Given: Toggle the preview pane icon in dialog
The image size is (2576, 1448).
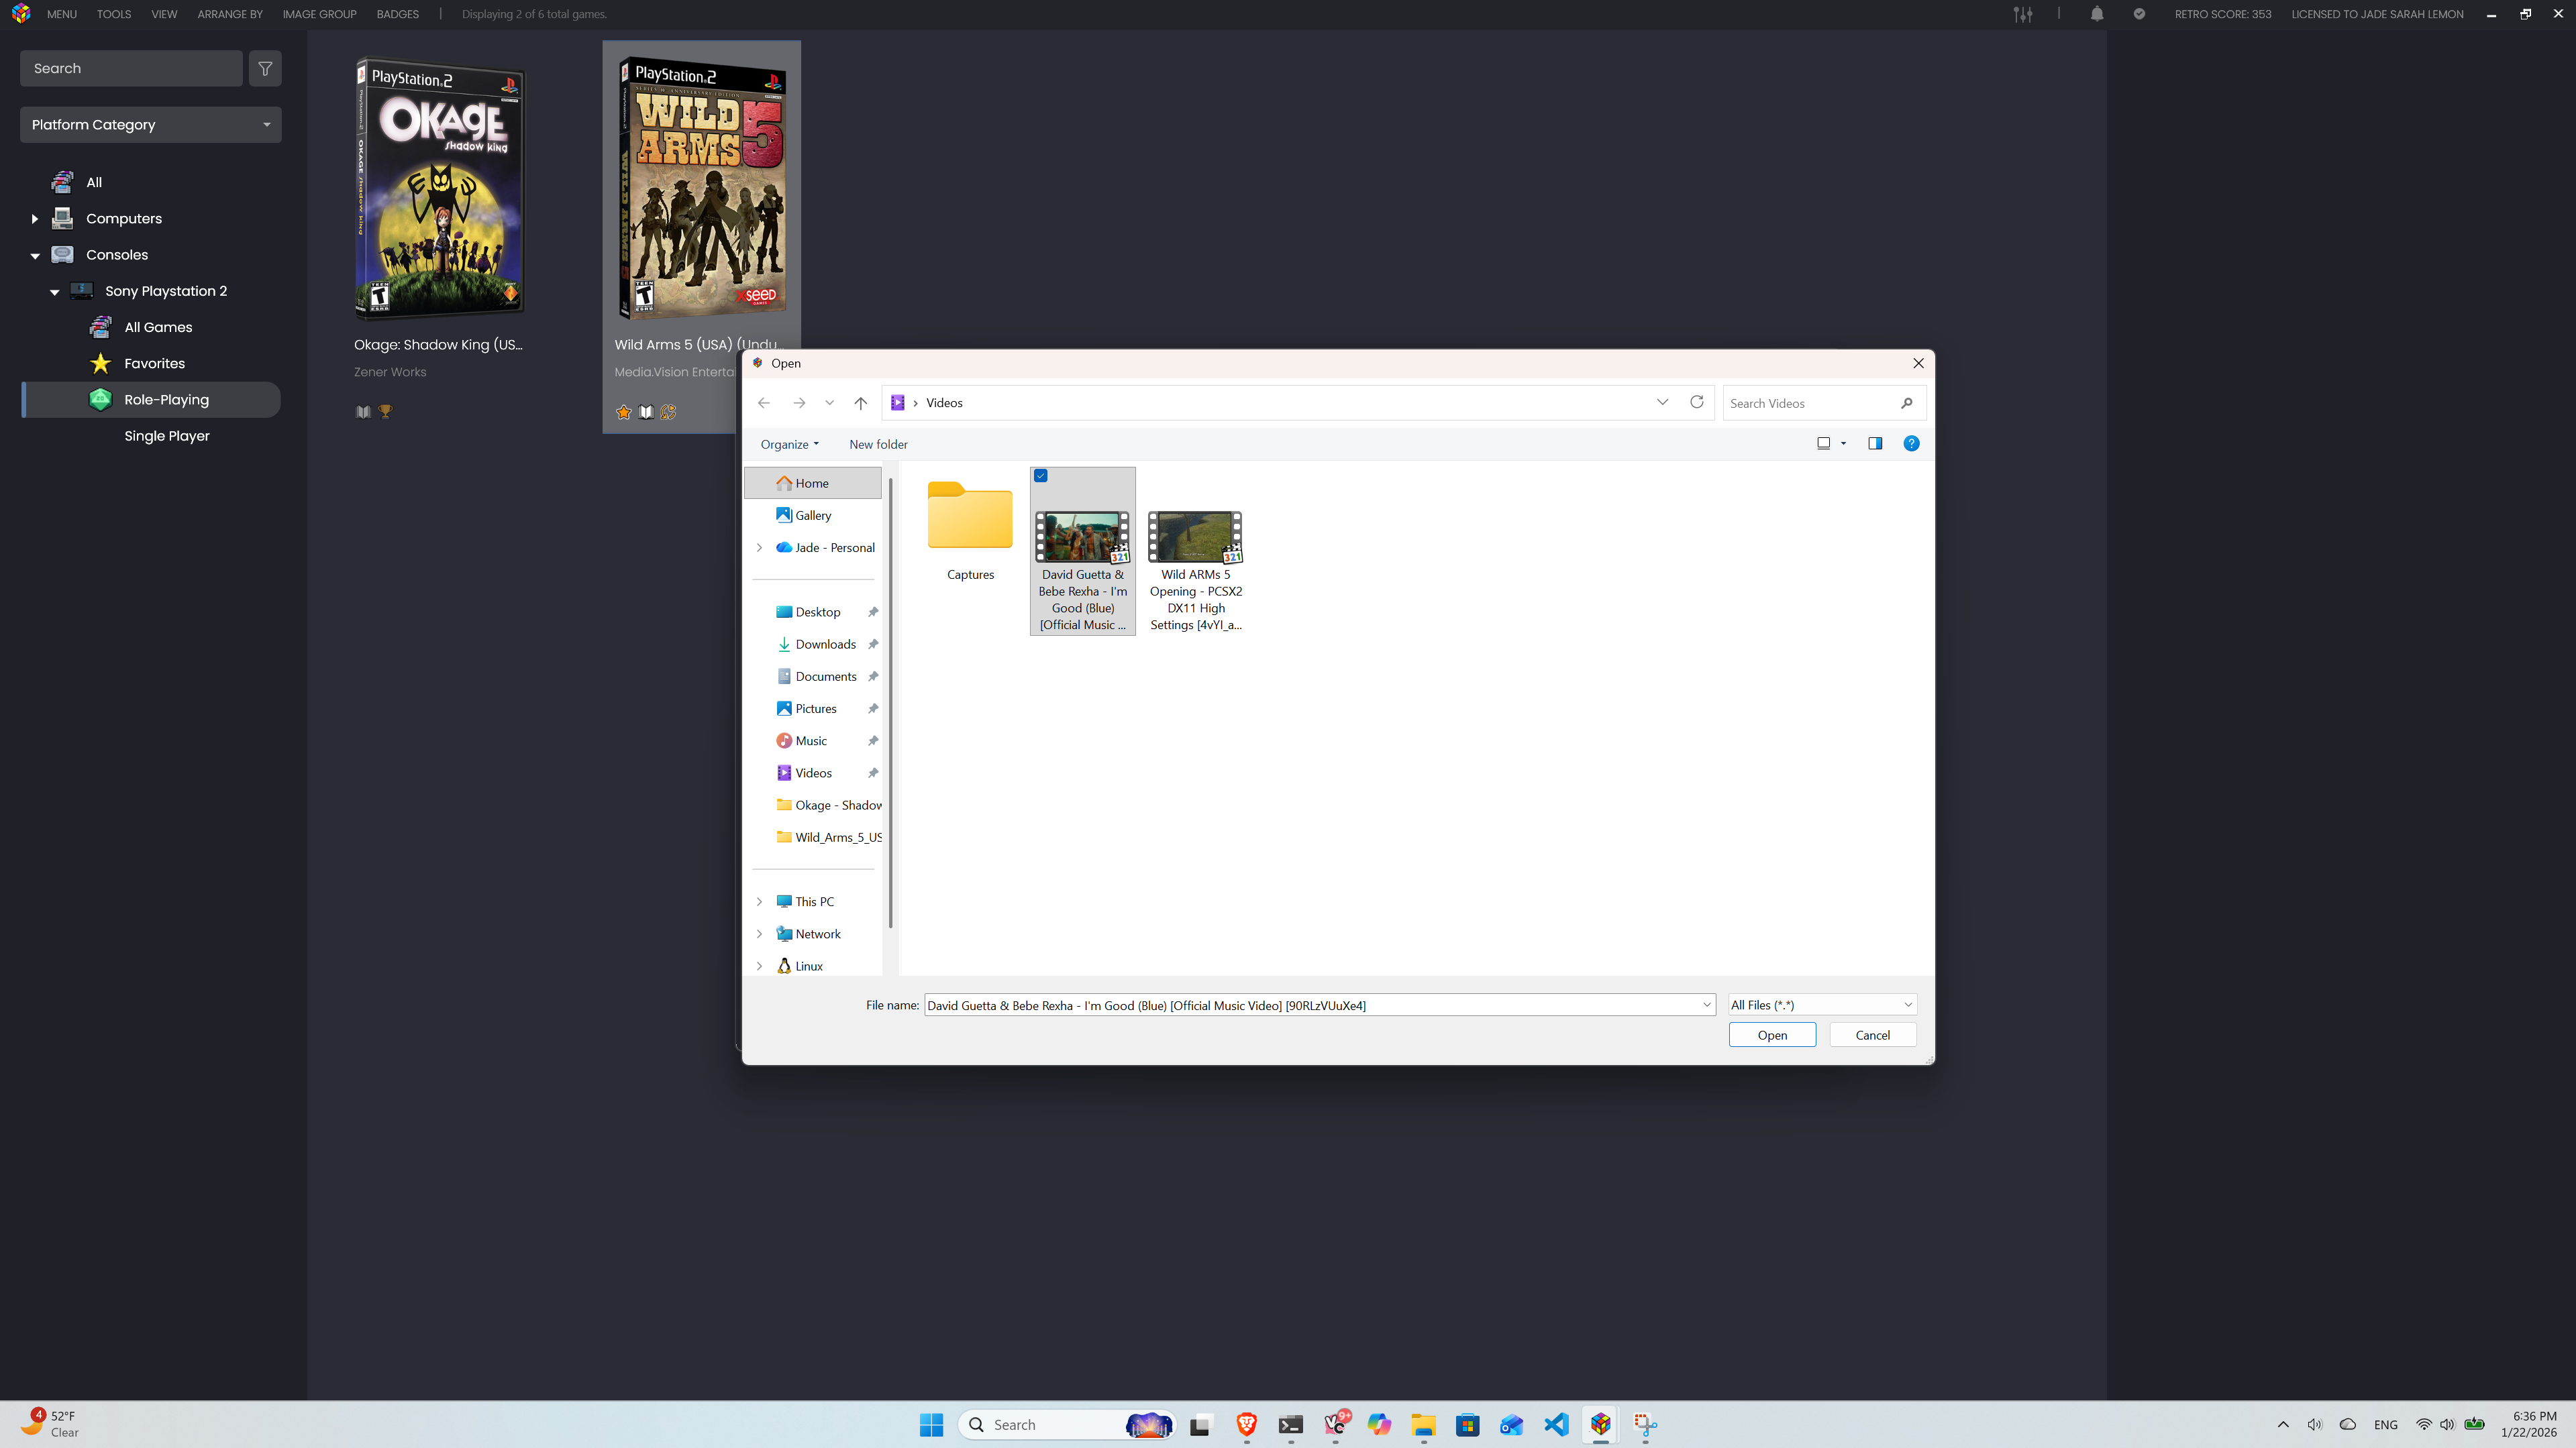Looking at the screenshot, I should pos(1875,444).
